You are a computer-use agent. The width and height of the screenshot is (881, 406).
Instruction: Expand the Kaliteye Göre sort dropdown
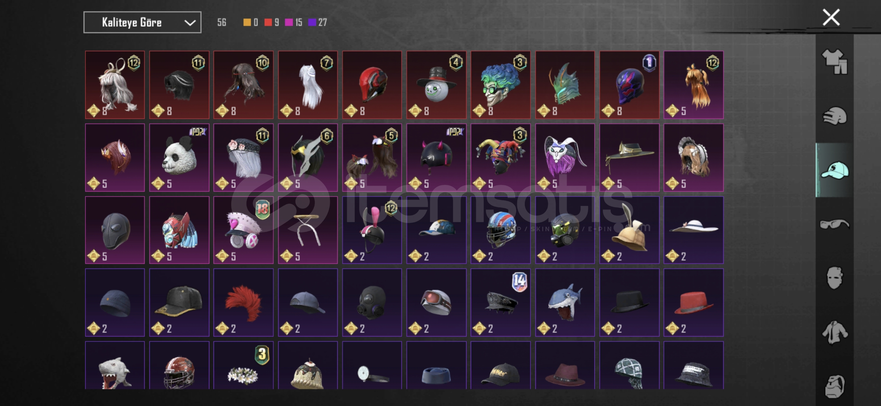142,22
